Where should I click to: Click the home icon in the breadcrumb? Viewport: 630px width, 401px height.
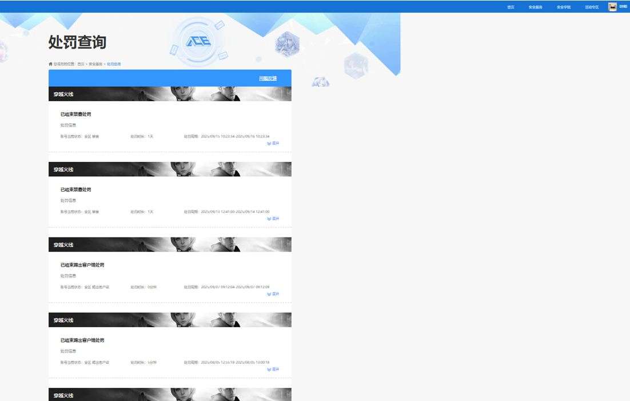pyautogui.click(x=51, y=64)
